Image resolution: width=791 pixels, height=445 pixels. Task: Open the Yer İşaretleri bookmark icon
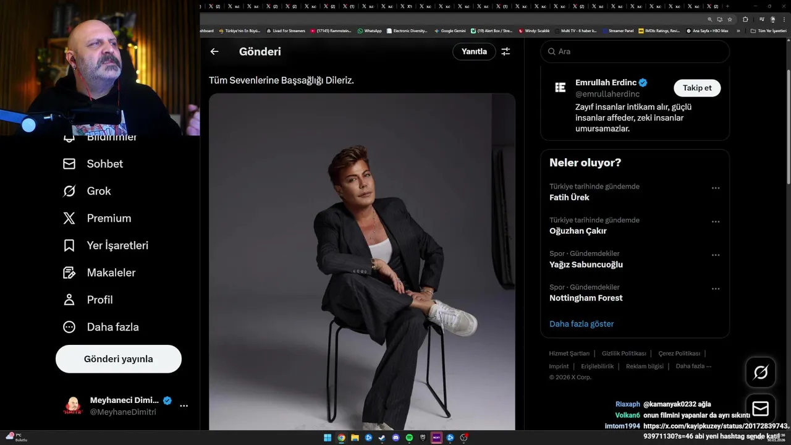[x=69, y=245]
